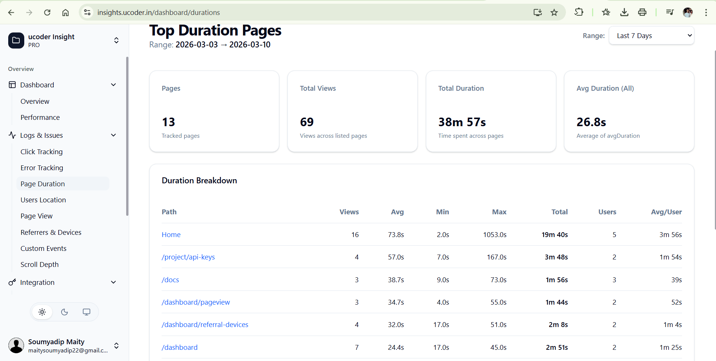Viewport: 716px width, 361px height.
Task: Click the sidebar scrollbar
Action: click(x=127, y=136)
